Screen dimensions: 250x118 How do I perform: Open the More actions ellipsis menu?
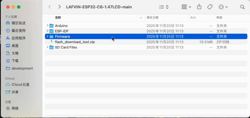(x=223, y=7)
